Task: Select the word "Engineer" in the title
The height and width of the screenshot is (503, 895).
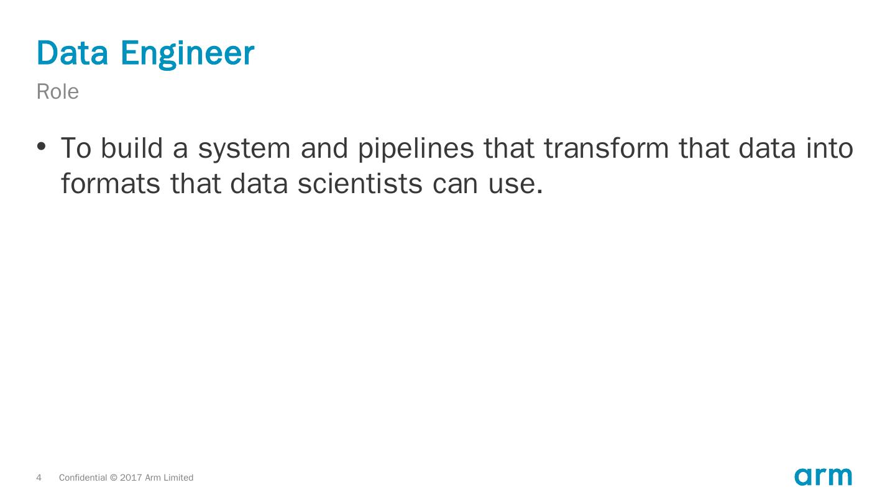Action: point(188,54)
